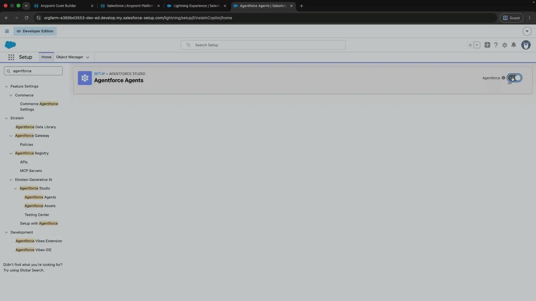This screenshot has width=536, height=301.
Task: Click the favorites star icon
Action: [x=470, y=45]
